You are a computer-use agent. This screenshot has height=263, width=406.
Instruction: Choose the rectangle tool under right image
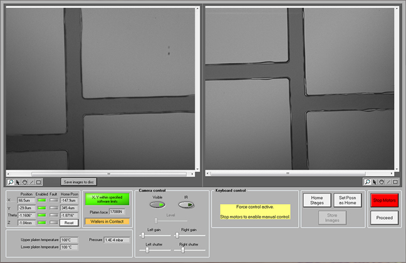point(395,182)
